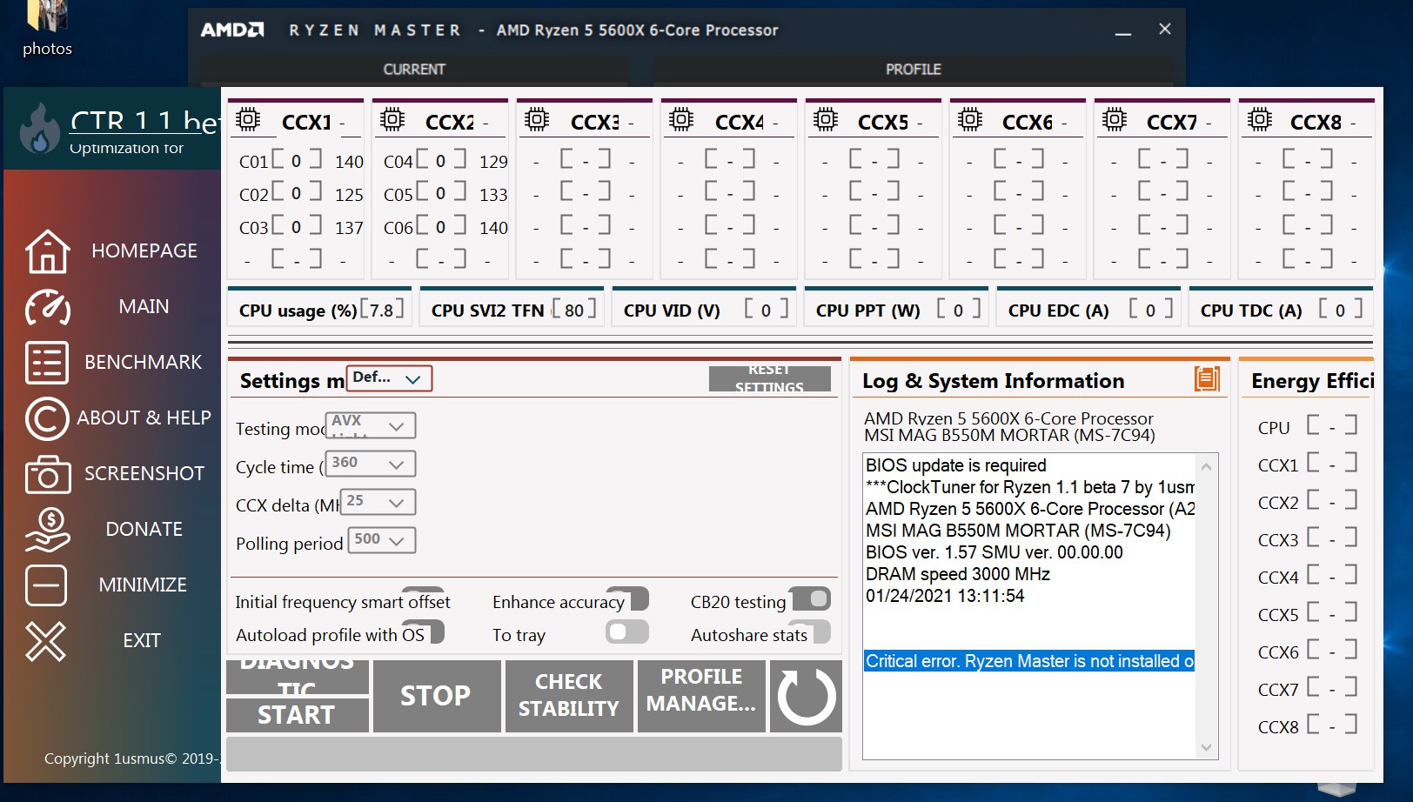1413x802 pixels.
Task: Click the CCX5 chip icon
Action: 826,119
